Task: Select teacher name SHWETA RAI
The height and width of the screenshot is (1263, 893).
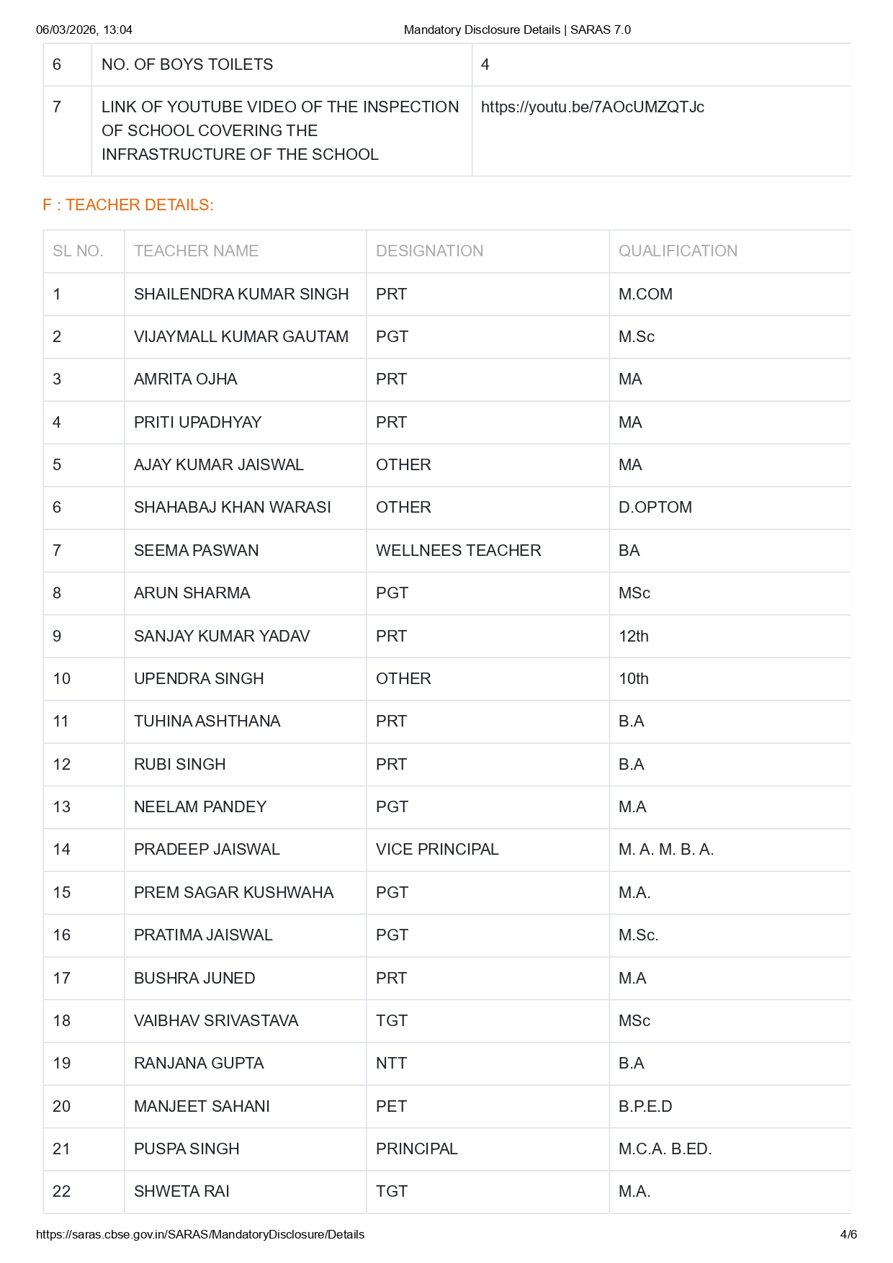Action: tap(181, 1192)
